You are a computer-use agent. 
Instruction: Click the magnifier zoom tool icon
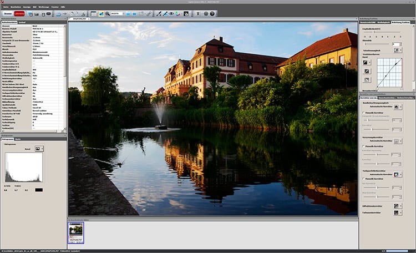tap(108, 13)
